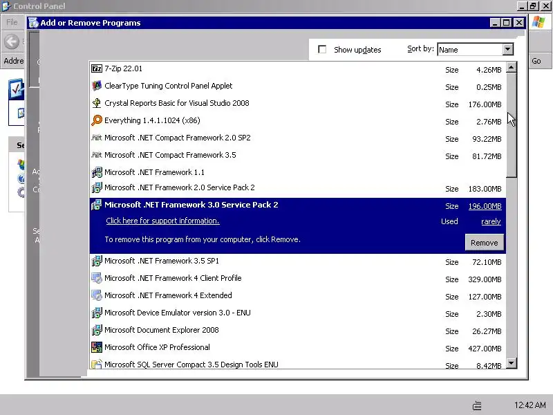Click the Remove button for .NET Framework 3.0
This screenshot has height=415, width=553.
485,243
